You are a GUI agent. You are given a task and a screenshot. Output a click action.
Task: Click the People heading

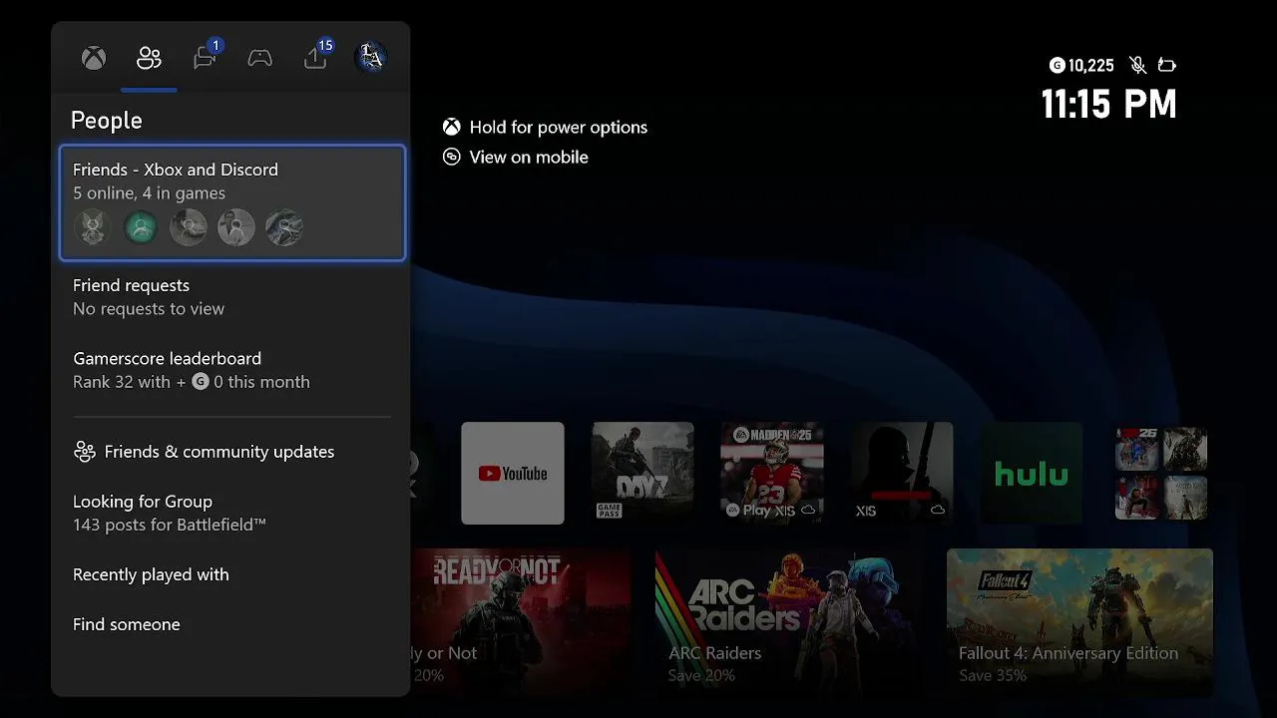pos(107,121)
